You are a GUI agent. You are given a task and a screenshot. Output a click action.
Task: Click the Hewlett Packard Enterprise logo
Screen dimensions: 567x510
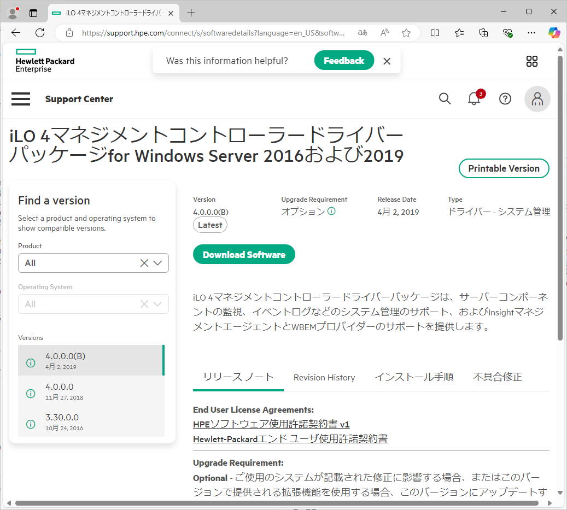[x=45, y=61]
